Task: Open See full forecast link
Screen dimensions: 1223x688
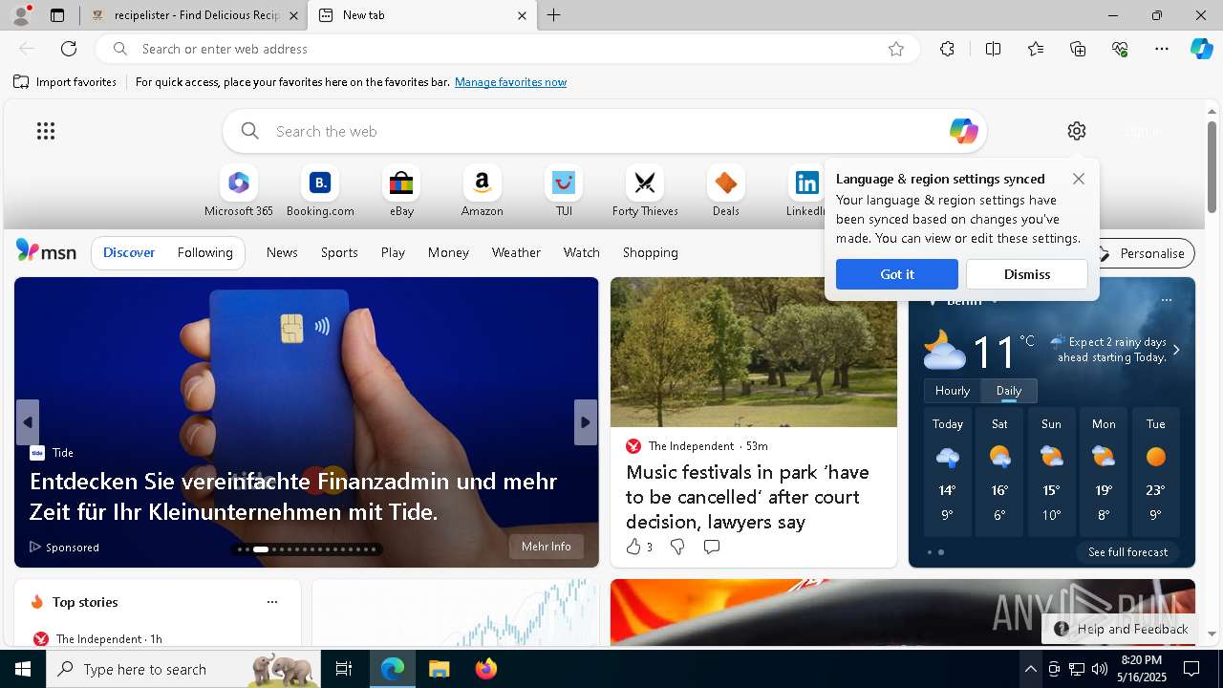Action: click(x=1127, y=552)
